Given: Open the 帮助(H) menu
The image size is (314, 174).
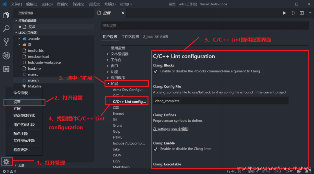Looking at the screenshot, I should click(125, 4).
